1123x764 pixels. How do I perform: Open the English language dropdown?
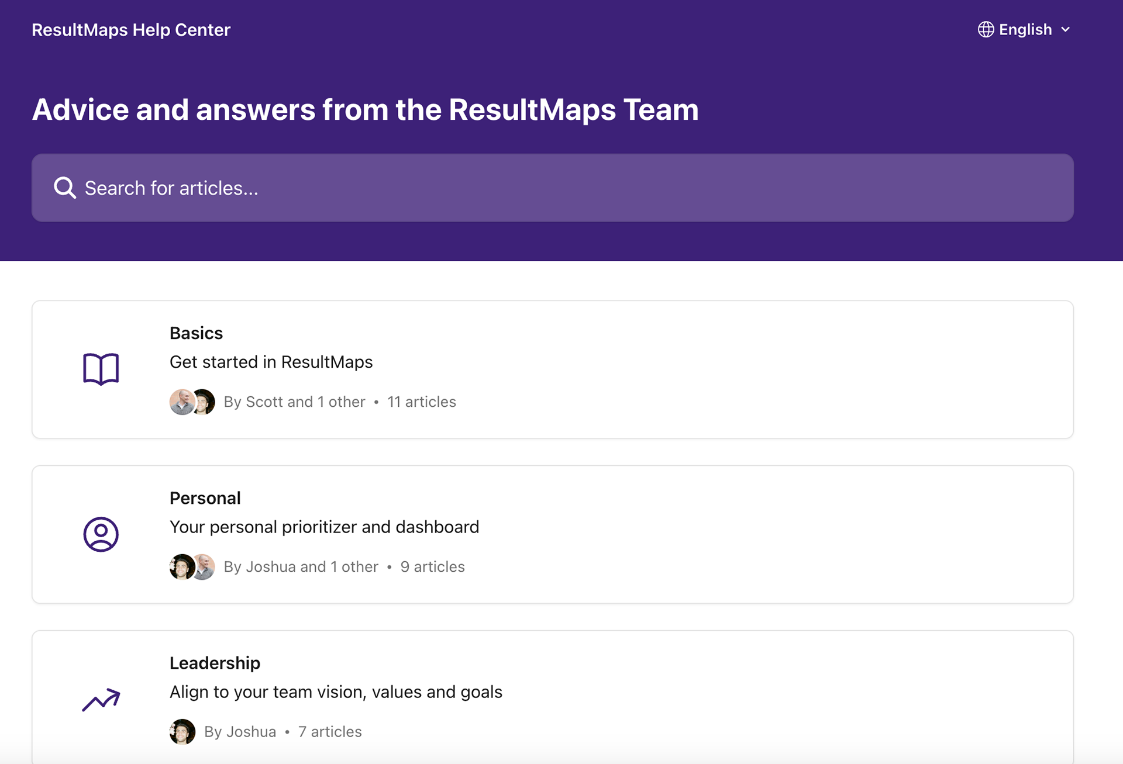point(1024,30)
